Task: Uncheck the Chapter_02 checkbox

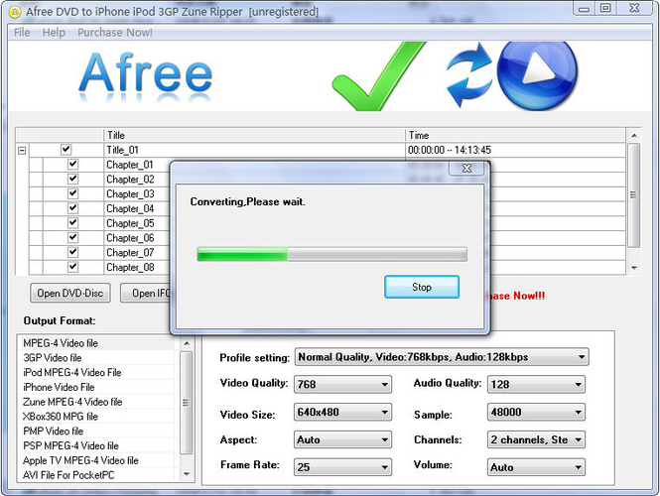Action: [x=72, y=179]
